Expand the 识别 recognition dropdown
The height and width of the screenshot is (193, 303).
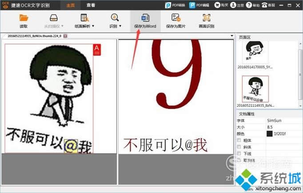tap(120, 26)
